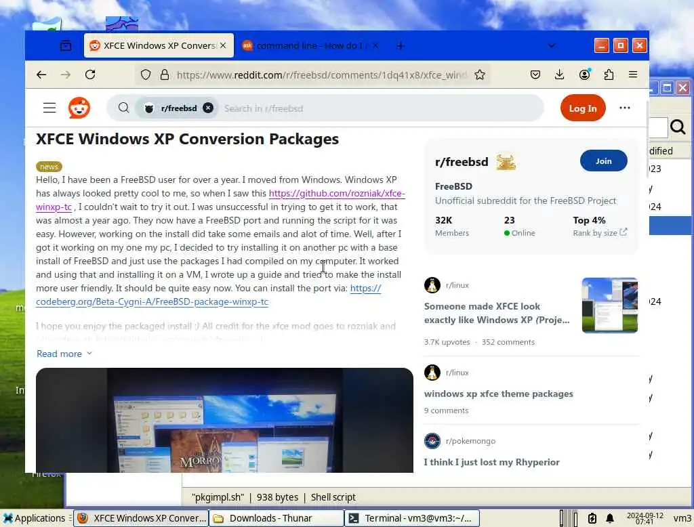
Task: Open the r/pokemongo community link
Action: 470,441
